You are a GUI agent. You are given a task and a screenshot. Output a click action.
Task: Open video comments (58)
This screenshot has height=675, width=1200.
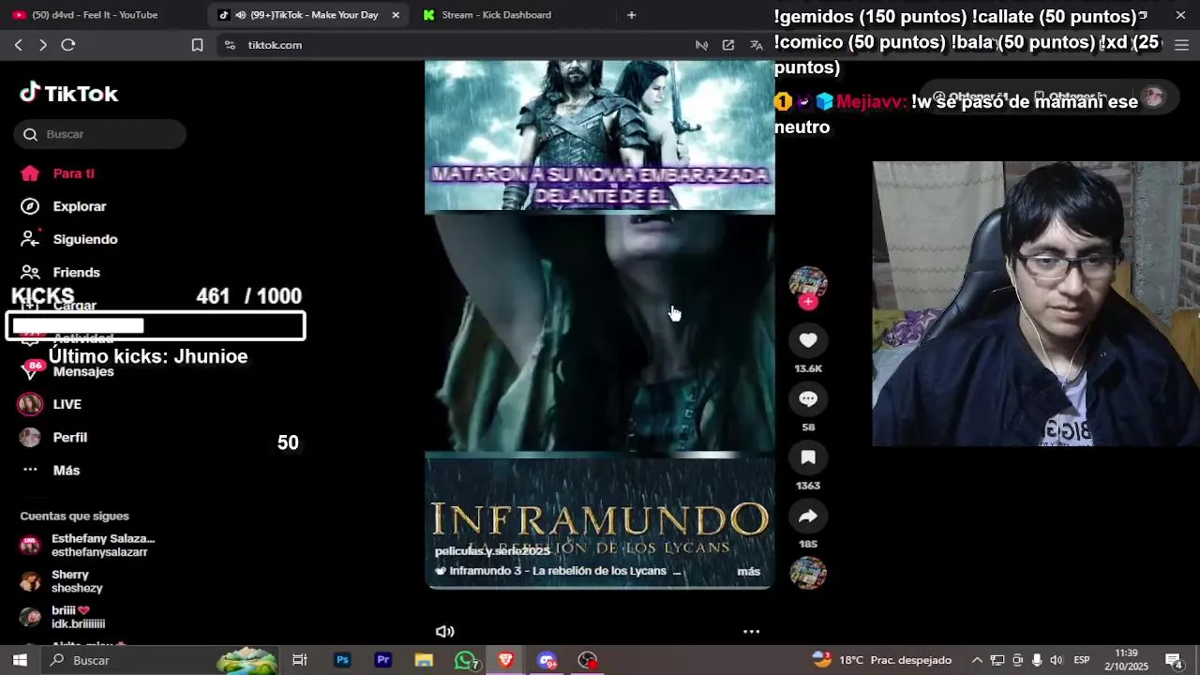coord(808,399)
